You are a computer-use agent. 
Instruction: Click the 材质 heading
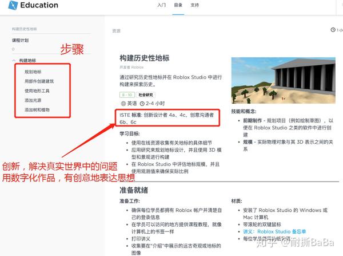click(x=237, y=201)
